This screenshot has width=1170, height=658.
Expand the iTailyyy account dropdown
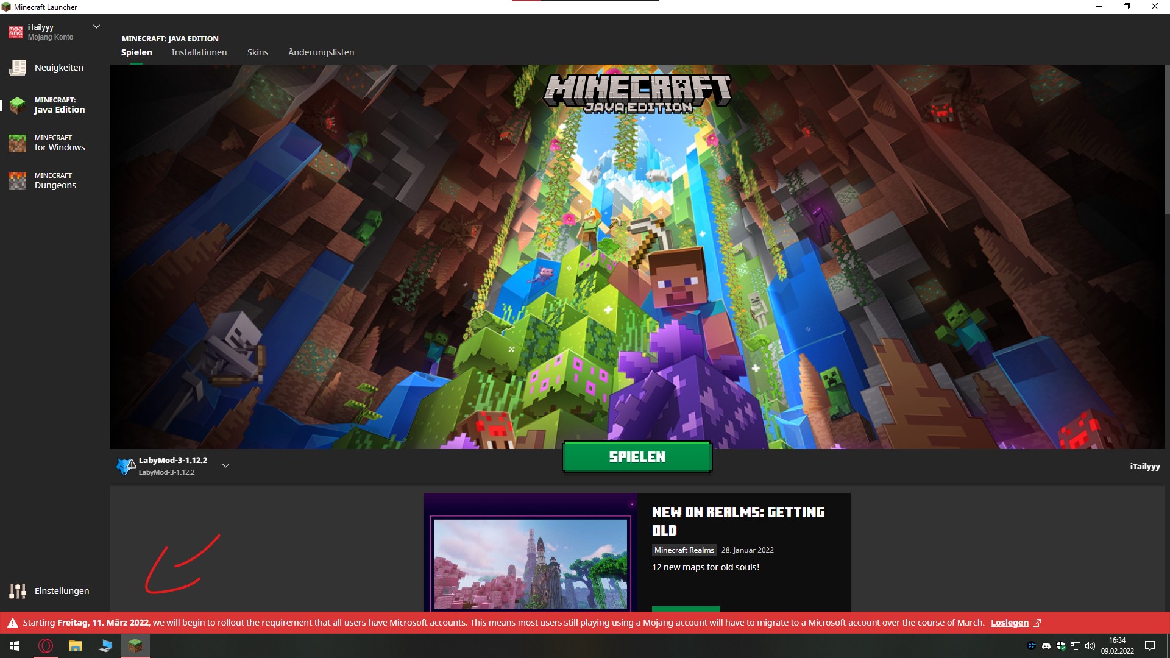96,27
